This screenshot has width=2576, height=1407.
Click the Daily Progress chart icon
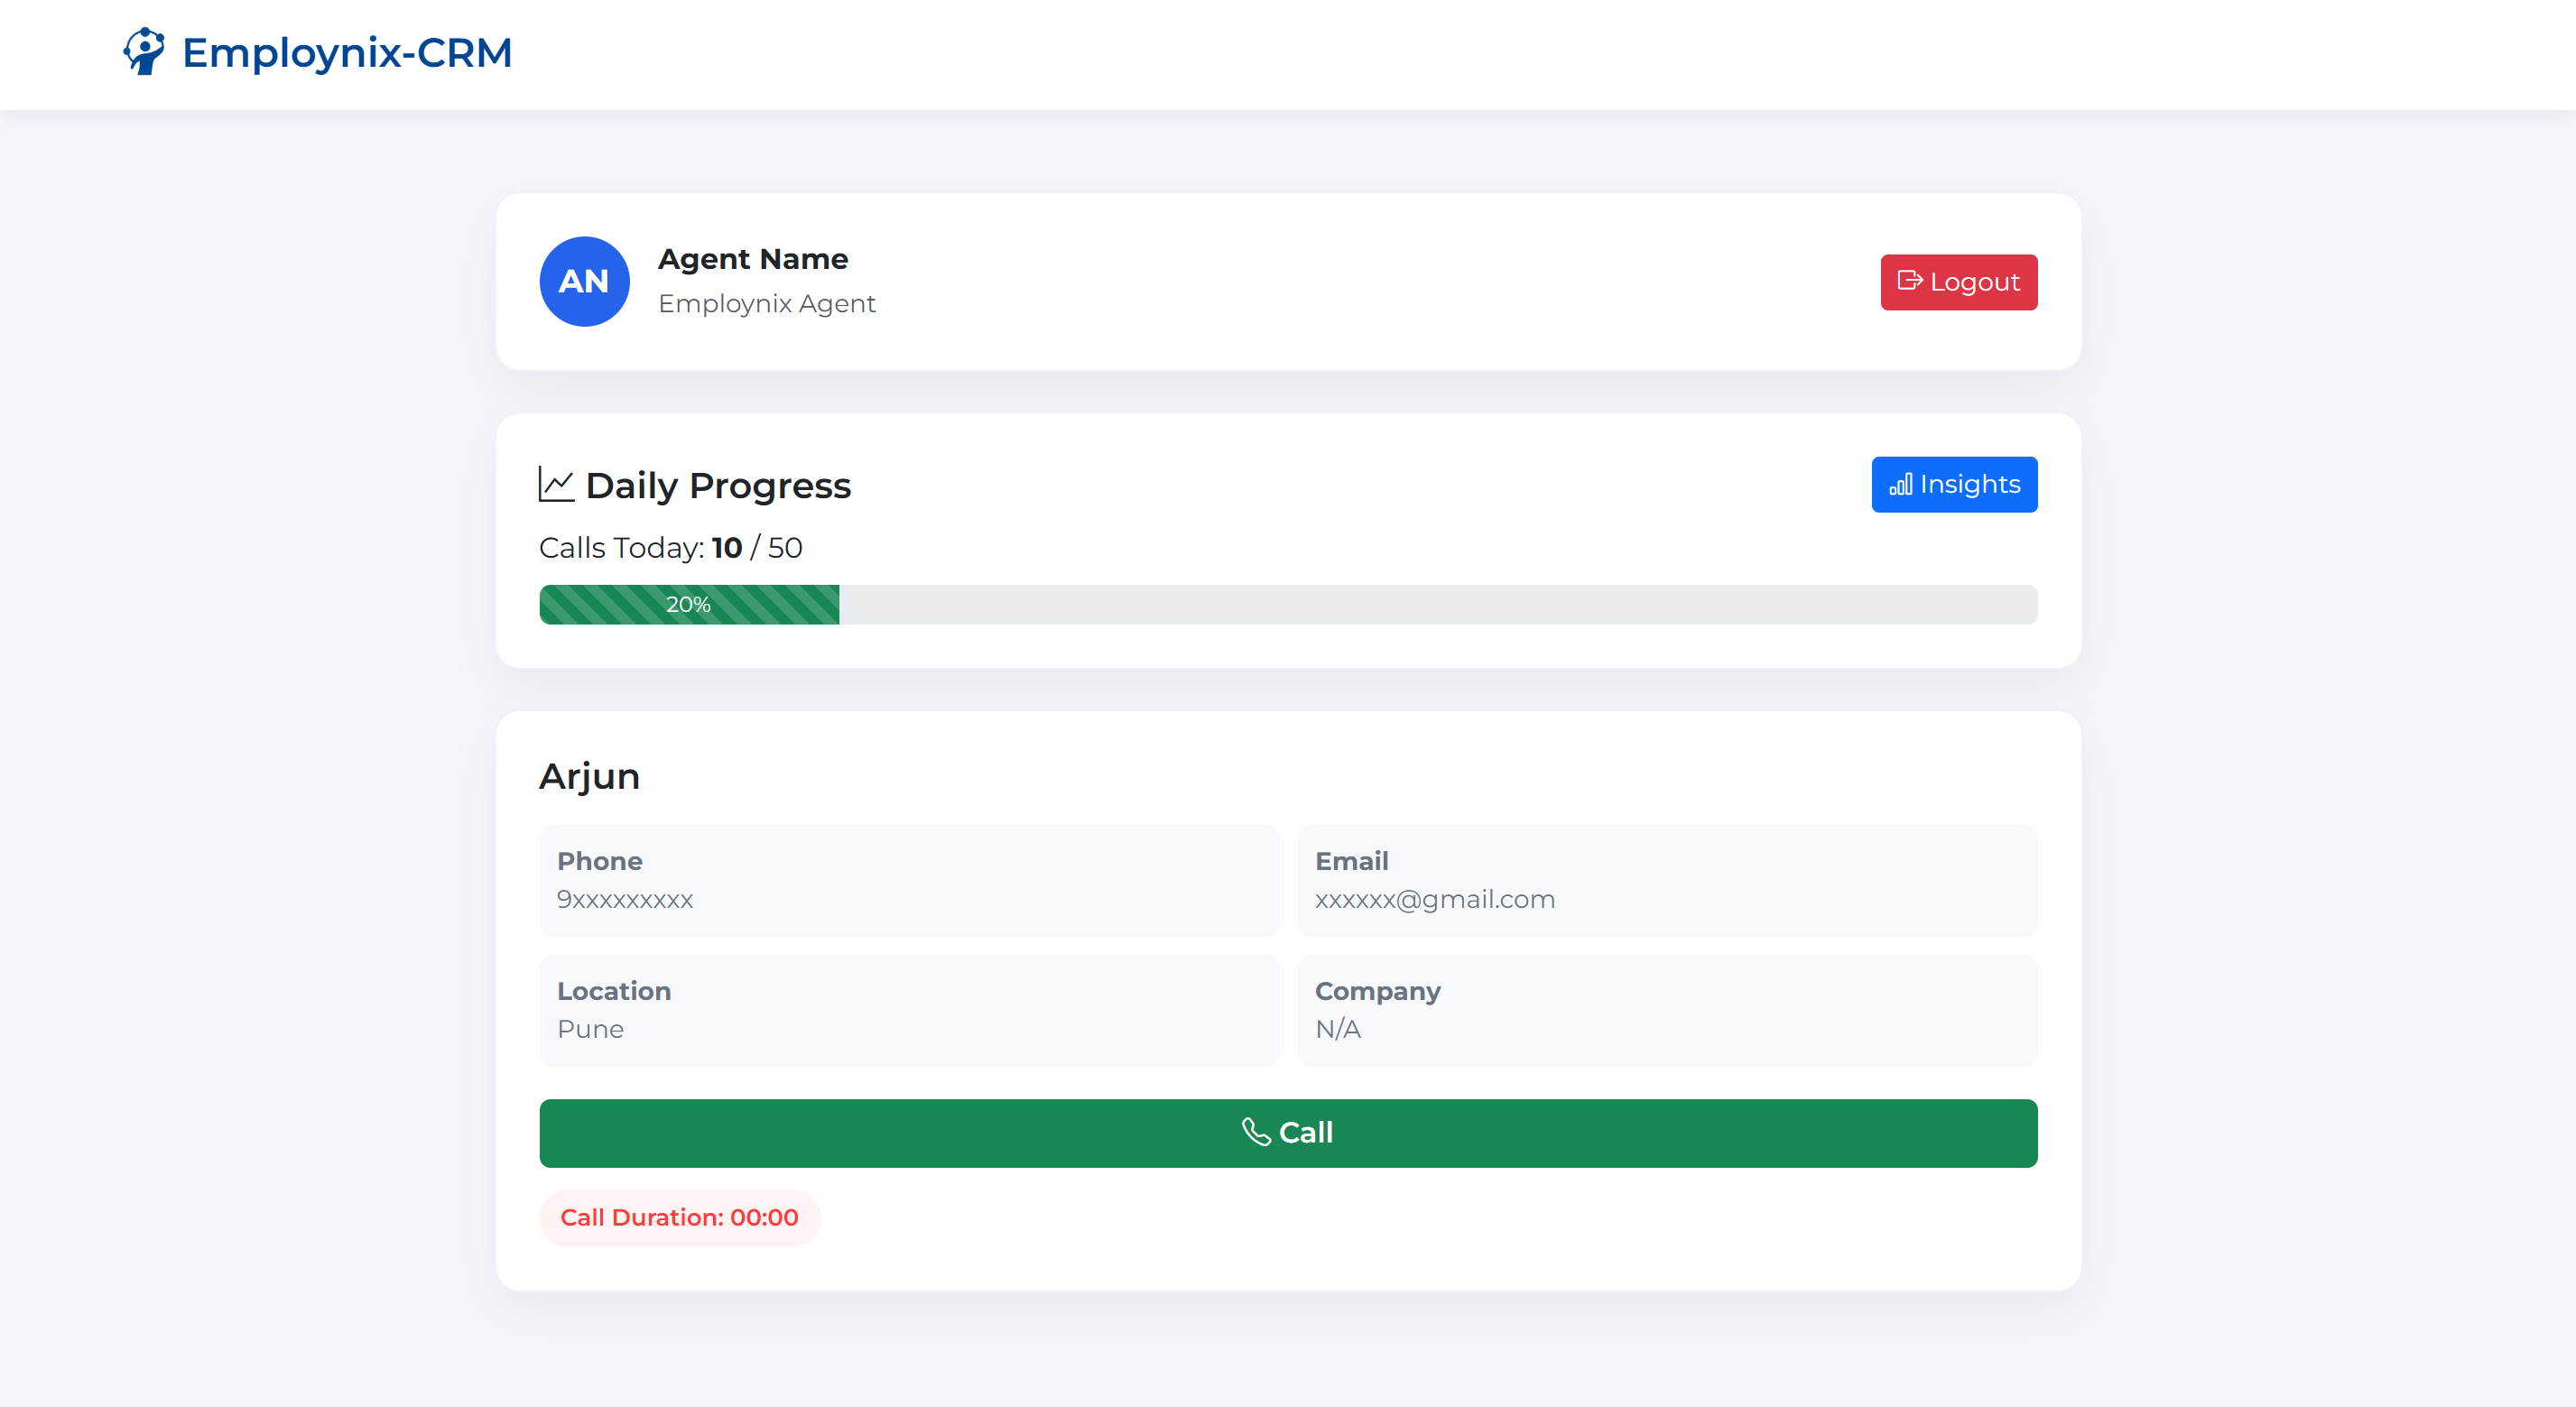556,485
